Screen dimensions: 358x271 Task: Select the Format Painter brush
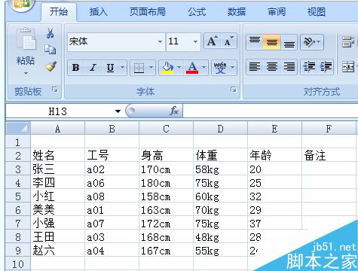pos(50,66)
